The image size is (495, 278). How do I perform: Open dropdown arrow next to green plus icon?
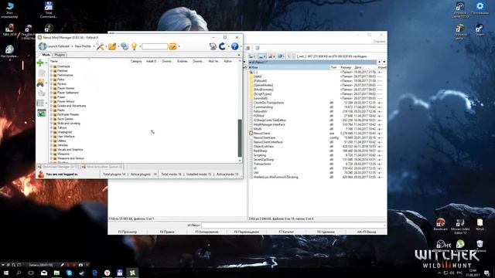(x=46, y=63)
